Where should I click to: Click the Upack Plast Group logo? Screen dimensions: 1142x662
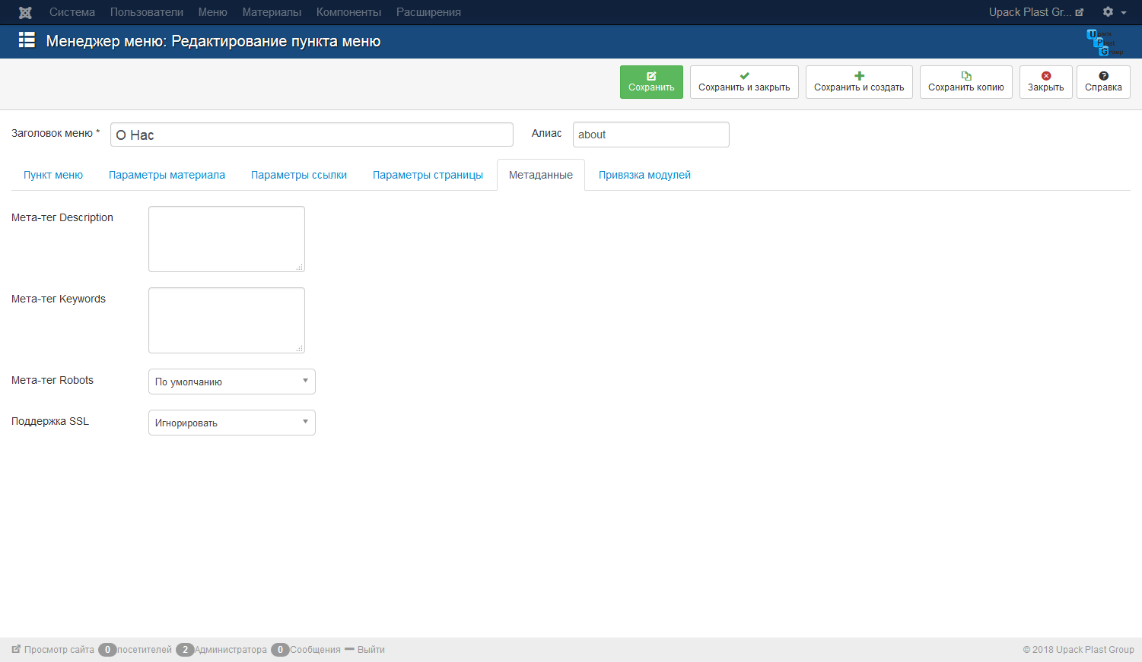pyautogui.click(x=1105, y=42)
